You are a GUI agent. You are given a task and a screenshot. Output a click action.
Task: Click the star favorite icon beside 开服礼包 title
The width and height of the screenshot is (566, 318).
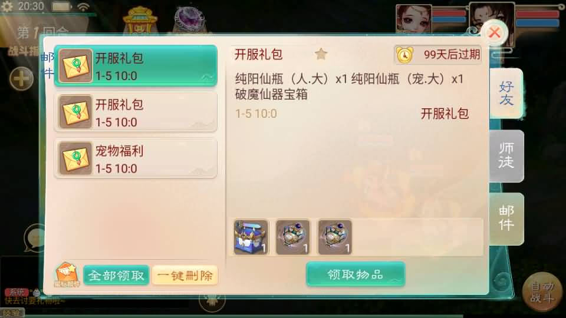coord(321,54)
